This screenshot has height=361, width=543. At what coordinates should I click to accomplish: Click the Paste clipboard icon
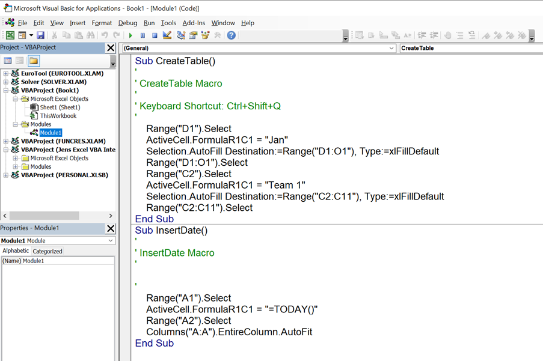(x=79, y=35)
